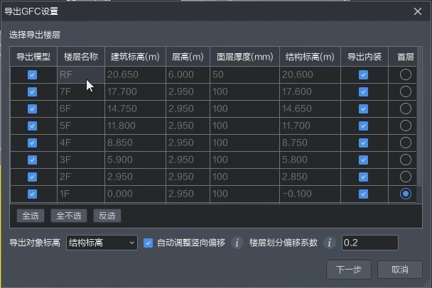Click 1F floor name cell
The image size is (432, 288).
click(x=81, y=194)
